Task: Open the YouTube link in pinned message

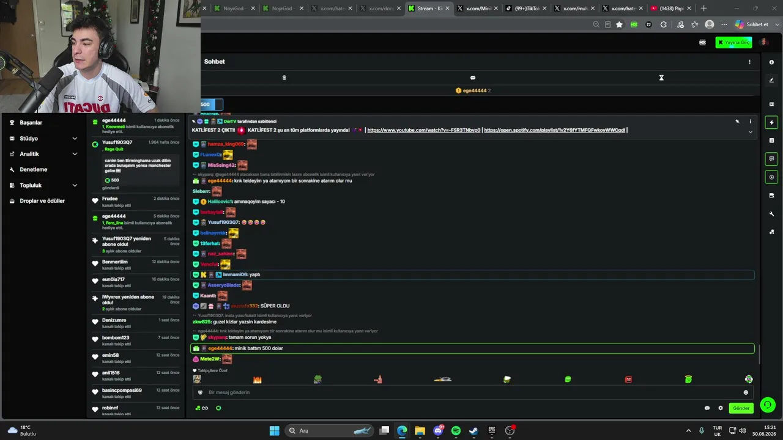Action: [423, 130]
